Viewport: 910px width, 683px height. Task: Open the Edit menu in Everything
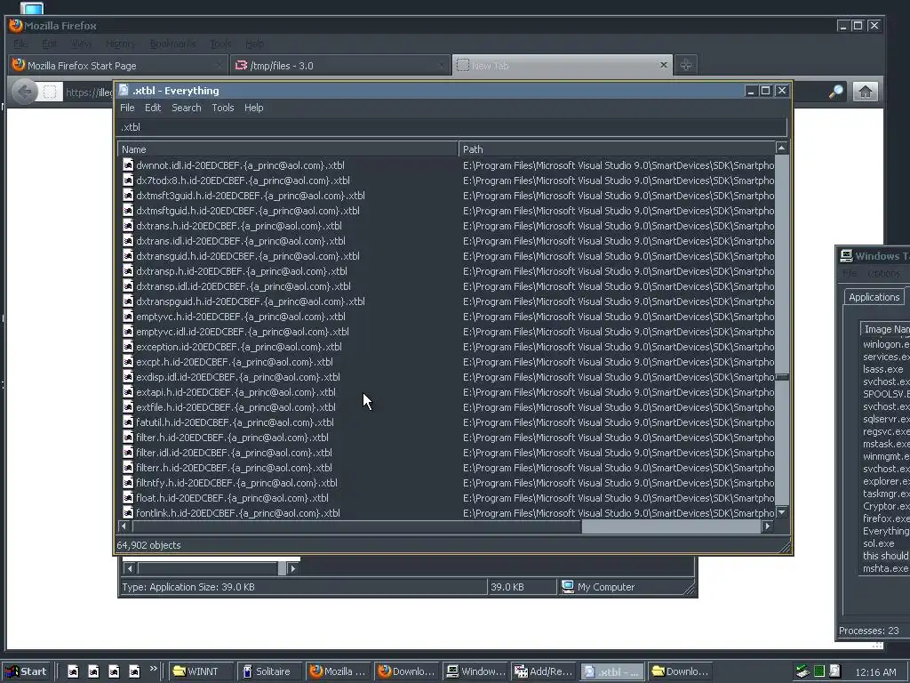pyautogui.click(x=153, y=108)
